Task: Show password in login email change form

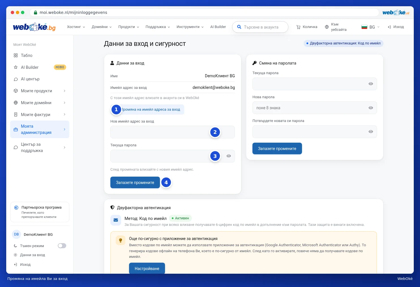Action: tap(229, 156)
